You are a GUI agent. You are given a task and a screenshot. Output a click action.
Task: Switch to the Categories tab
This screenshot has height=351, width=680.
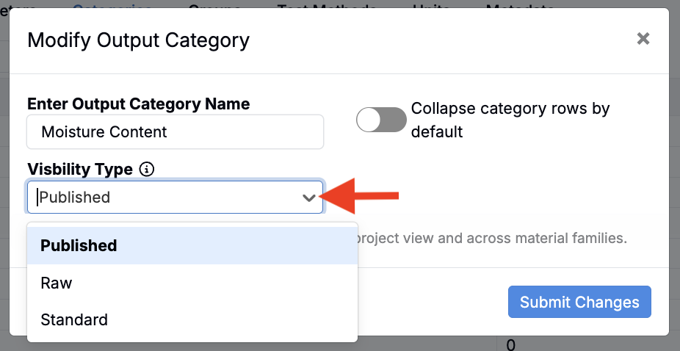click(x=112, y=5)
